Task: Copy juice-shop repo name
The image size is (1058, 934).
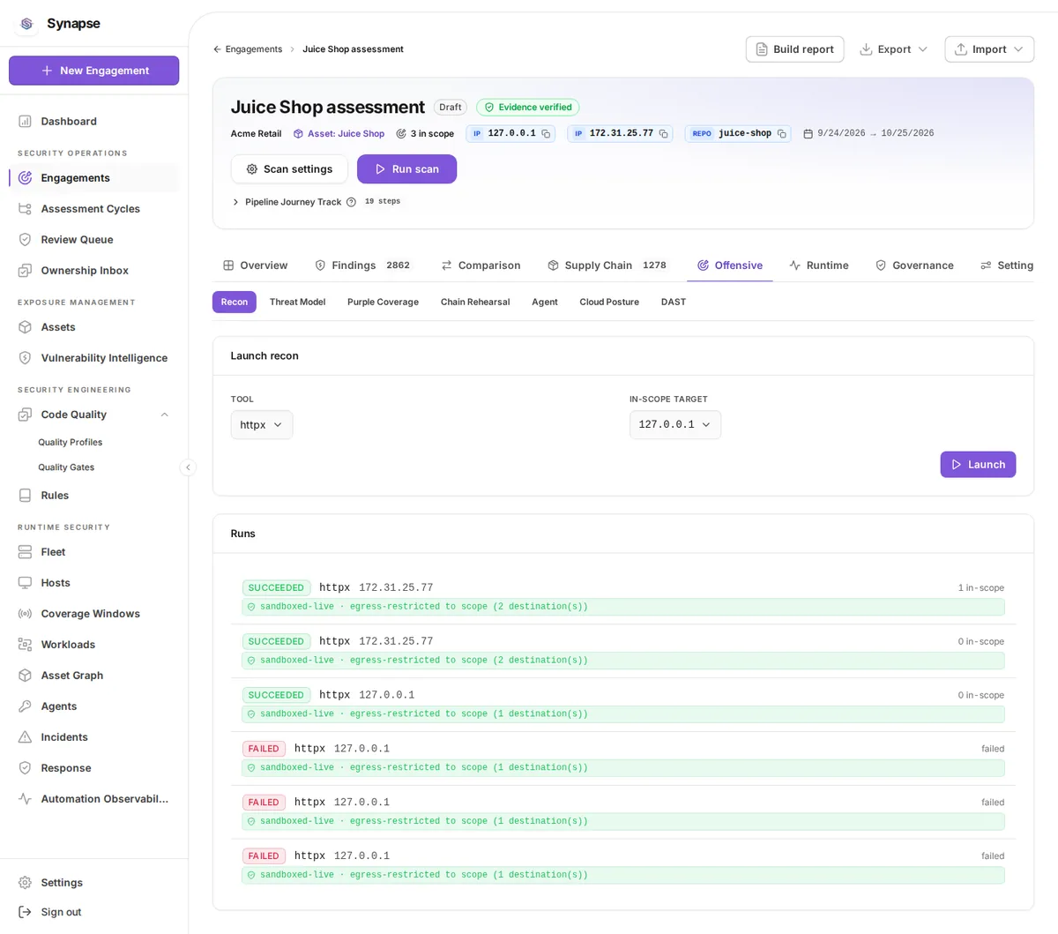Action: 781,134
